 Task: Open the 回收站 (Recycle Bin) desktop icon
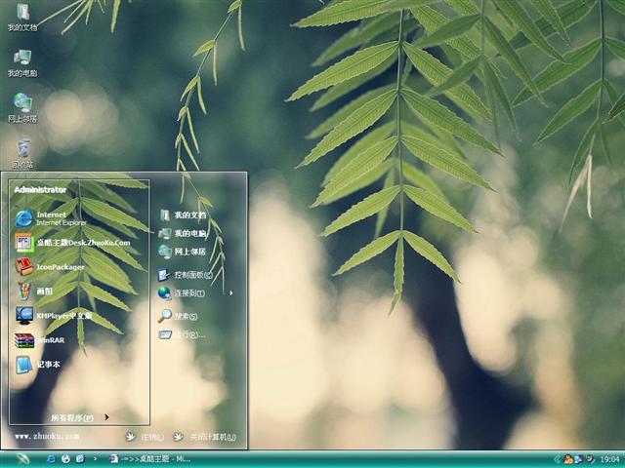click(x=21, y=151)
